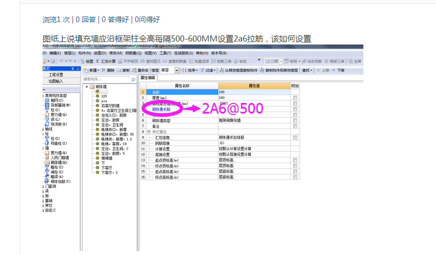The height and width of the screenshot is (255, 436).
Task: Select 构造柱(Z) in component navigation
Action: (56, 143)
